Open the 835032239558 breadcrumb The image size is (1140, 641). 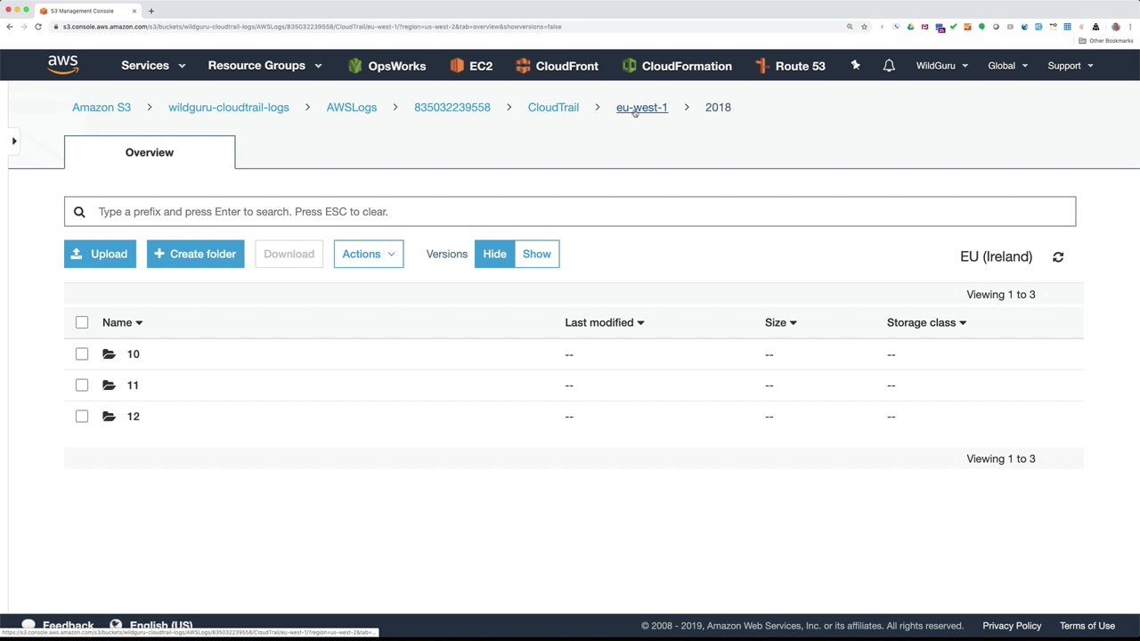(x=452, y=108)
